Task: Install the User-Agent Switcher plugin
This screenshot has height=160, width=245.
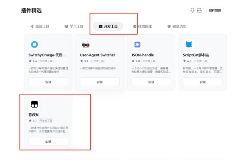Action: pos(100,82)
